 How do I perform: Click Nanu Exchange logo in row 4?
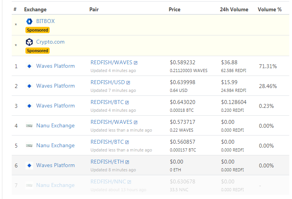pos(29,126)
